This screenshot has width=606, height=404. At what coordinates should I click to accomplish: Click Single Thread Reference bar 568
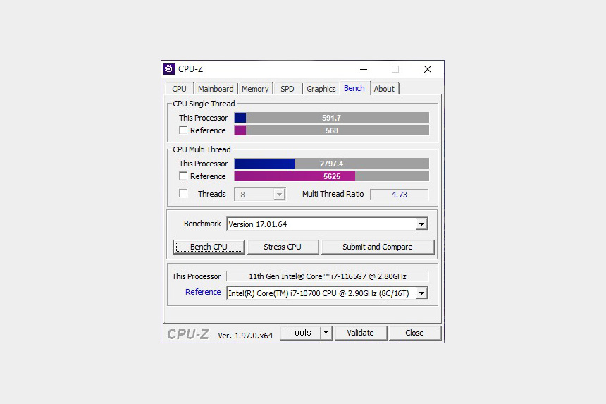pyautogui.click(x=332, y=130)
